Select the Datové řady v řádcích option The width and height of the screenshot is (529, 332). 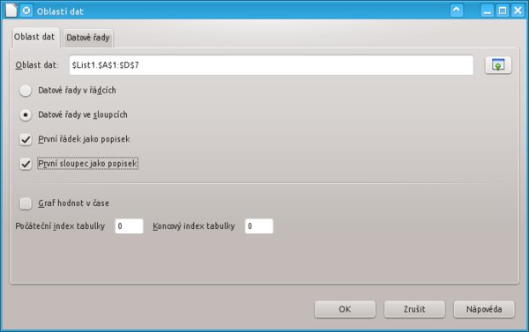tap(26, 91)
